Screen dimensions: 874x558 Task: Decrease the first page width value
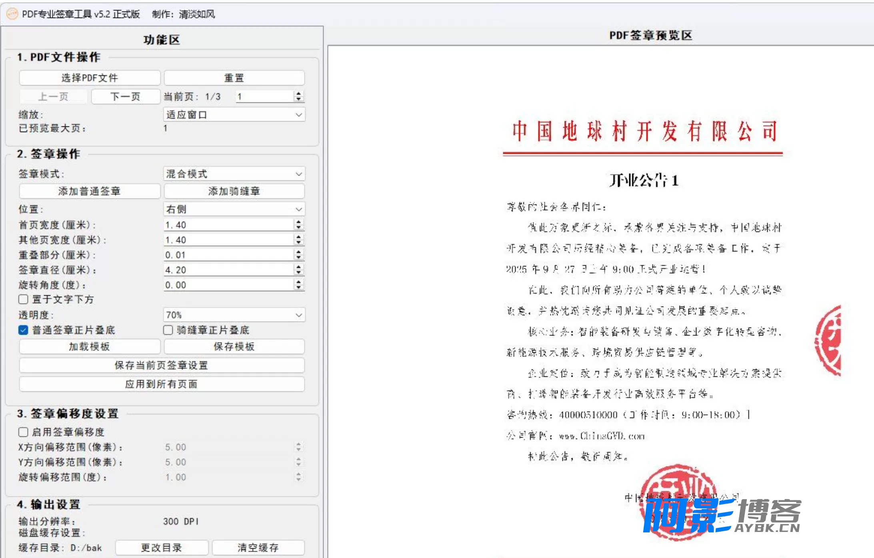pos(298,228)
